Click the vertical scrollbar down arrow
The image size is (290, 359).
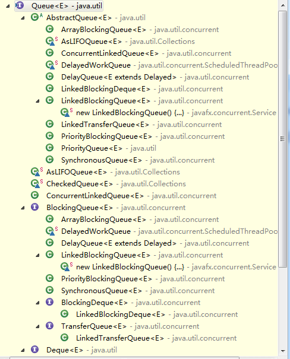[x=283, y=351]
